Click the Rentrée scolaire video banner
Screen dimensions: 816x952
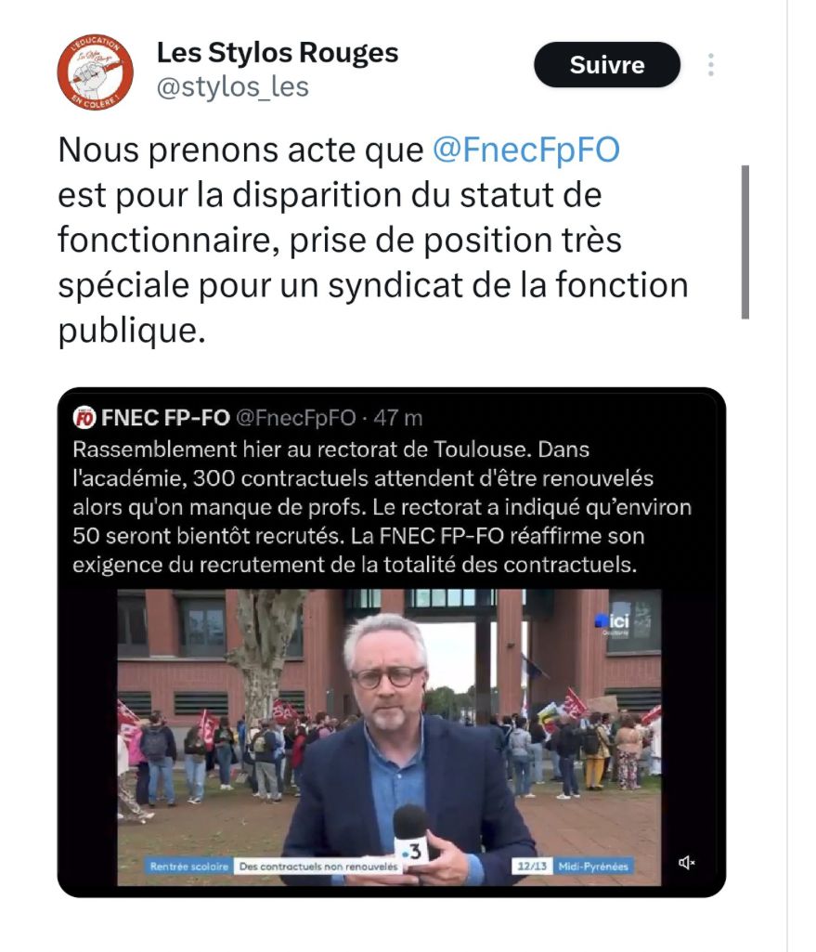point(189,867)
